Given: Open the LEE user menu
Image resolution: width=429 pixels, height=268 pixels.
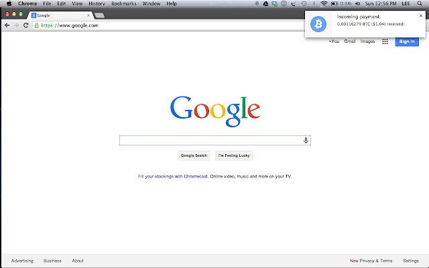Looking at the screenshot, I should [x=406, y=3].
